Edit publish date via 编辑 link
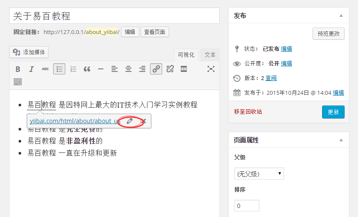Image resolution: width=358 pixels, height=217 pixels. tap(339, 93)
